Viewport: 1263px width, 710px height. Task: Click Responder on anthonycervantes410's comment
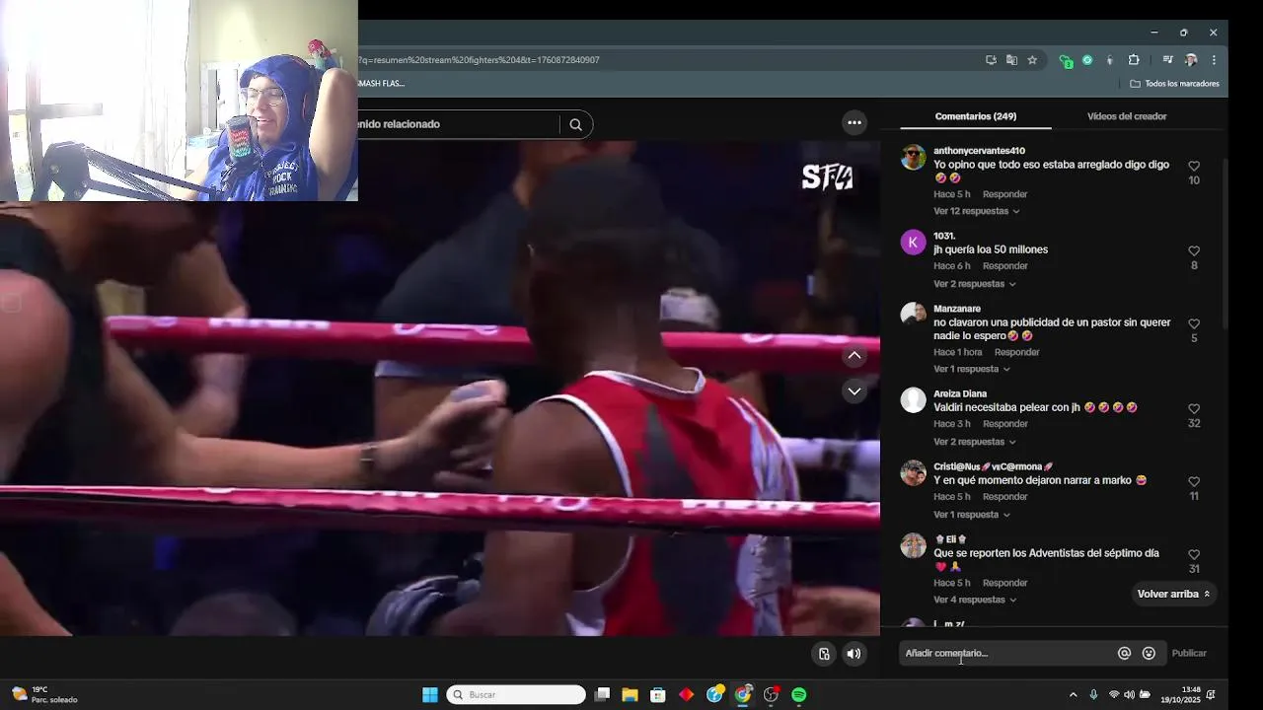(x=1005, y=194)
